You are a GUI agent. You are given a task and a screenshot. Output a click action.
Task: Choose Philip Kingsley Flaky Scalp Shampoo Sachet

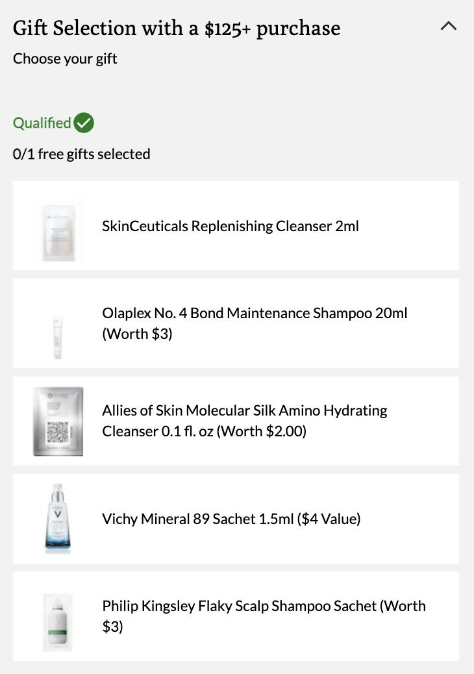pyautogui.click(x=236, y=616)
